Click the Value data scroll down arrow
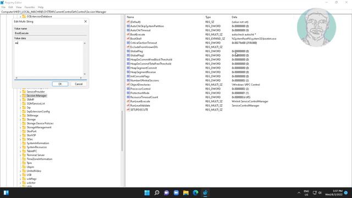The width and height of the screenshot is (352, 198). tap(85, 74)
